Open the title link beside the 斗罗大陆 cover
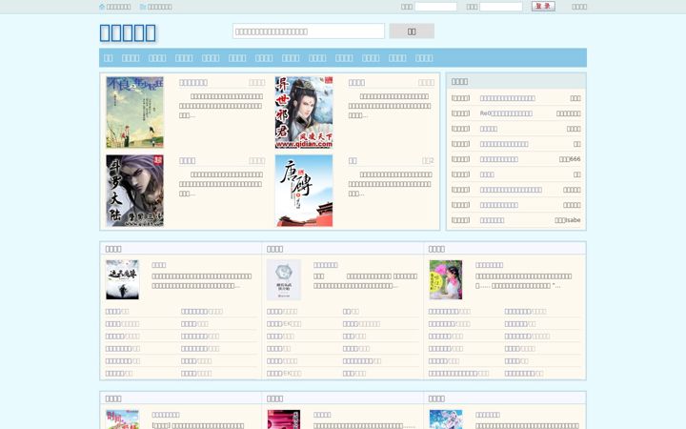This screenshot has width=686, height=429. pos(188,161)
